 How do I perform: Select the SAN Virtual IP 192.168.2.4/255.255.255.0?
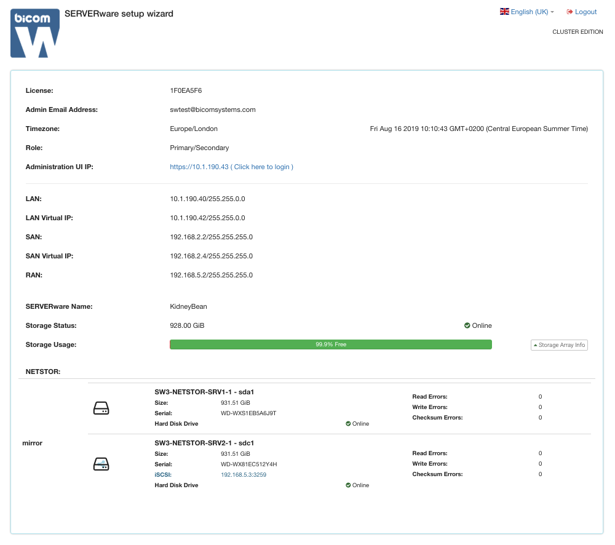212,257
